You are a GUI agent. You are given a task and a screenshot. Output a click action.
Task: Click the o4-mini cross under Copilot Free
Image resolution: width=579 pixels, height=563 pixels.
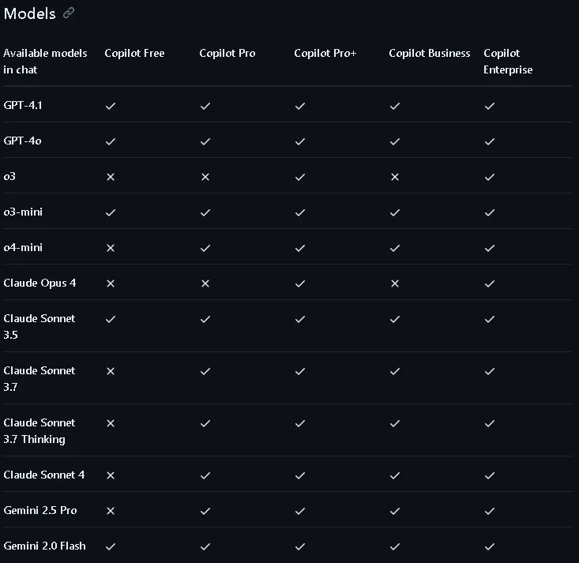coord(111,248)
